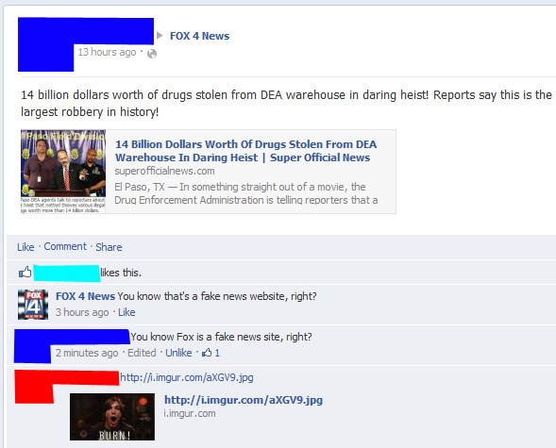Click the thumbs-up icon beside likes this
556x448 pixels.
click(25, 272)
